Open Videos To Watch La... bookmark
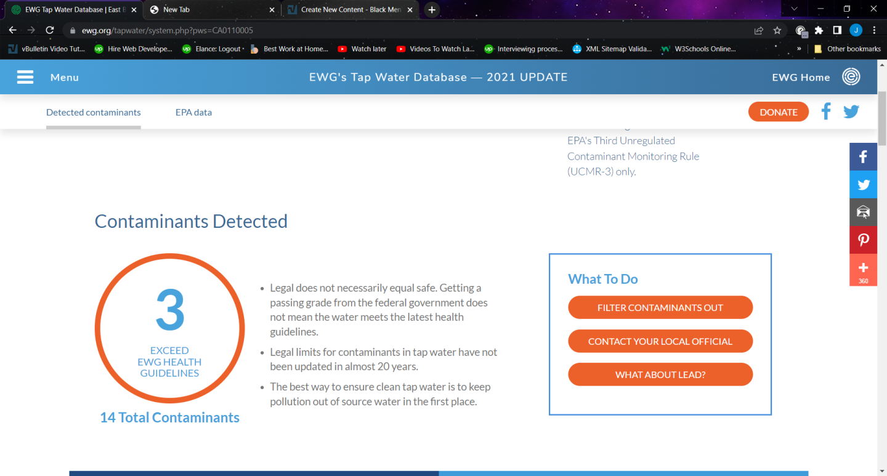 pyautogui.click(x=435, y=49)
